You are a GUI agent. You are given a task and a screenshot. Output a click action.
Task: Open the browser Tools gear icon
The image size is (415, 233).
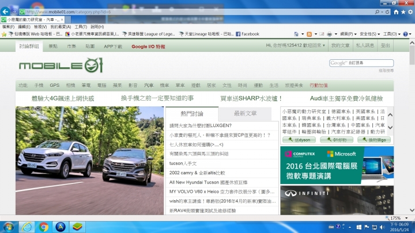click(410, 12)
